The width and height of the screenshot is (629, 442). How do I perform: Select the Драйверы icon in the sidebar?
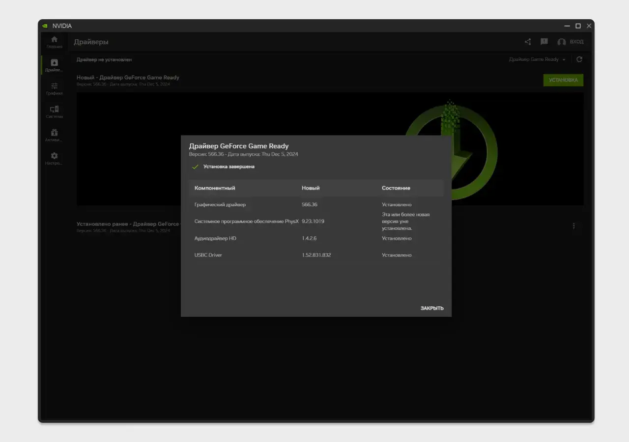pos(54,62)
